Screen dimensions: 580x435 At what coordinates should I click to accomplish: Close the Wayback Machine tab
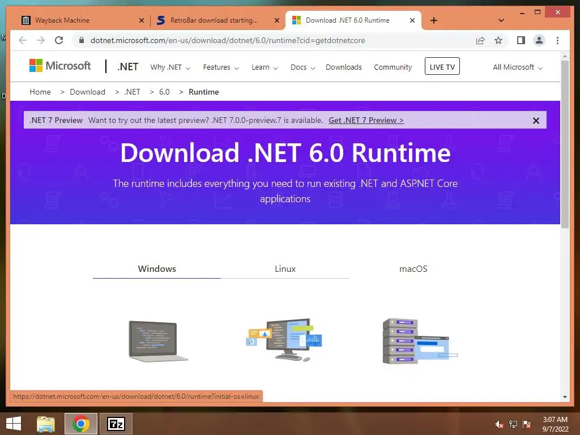[x=141, y=20]
